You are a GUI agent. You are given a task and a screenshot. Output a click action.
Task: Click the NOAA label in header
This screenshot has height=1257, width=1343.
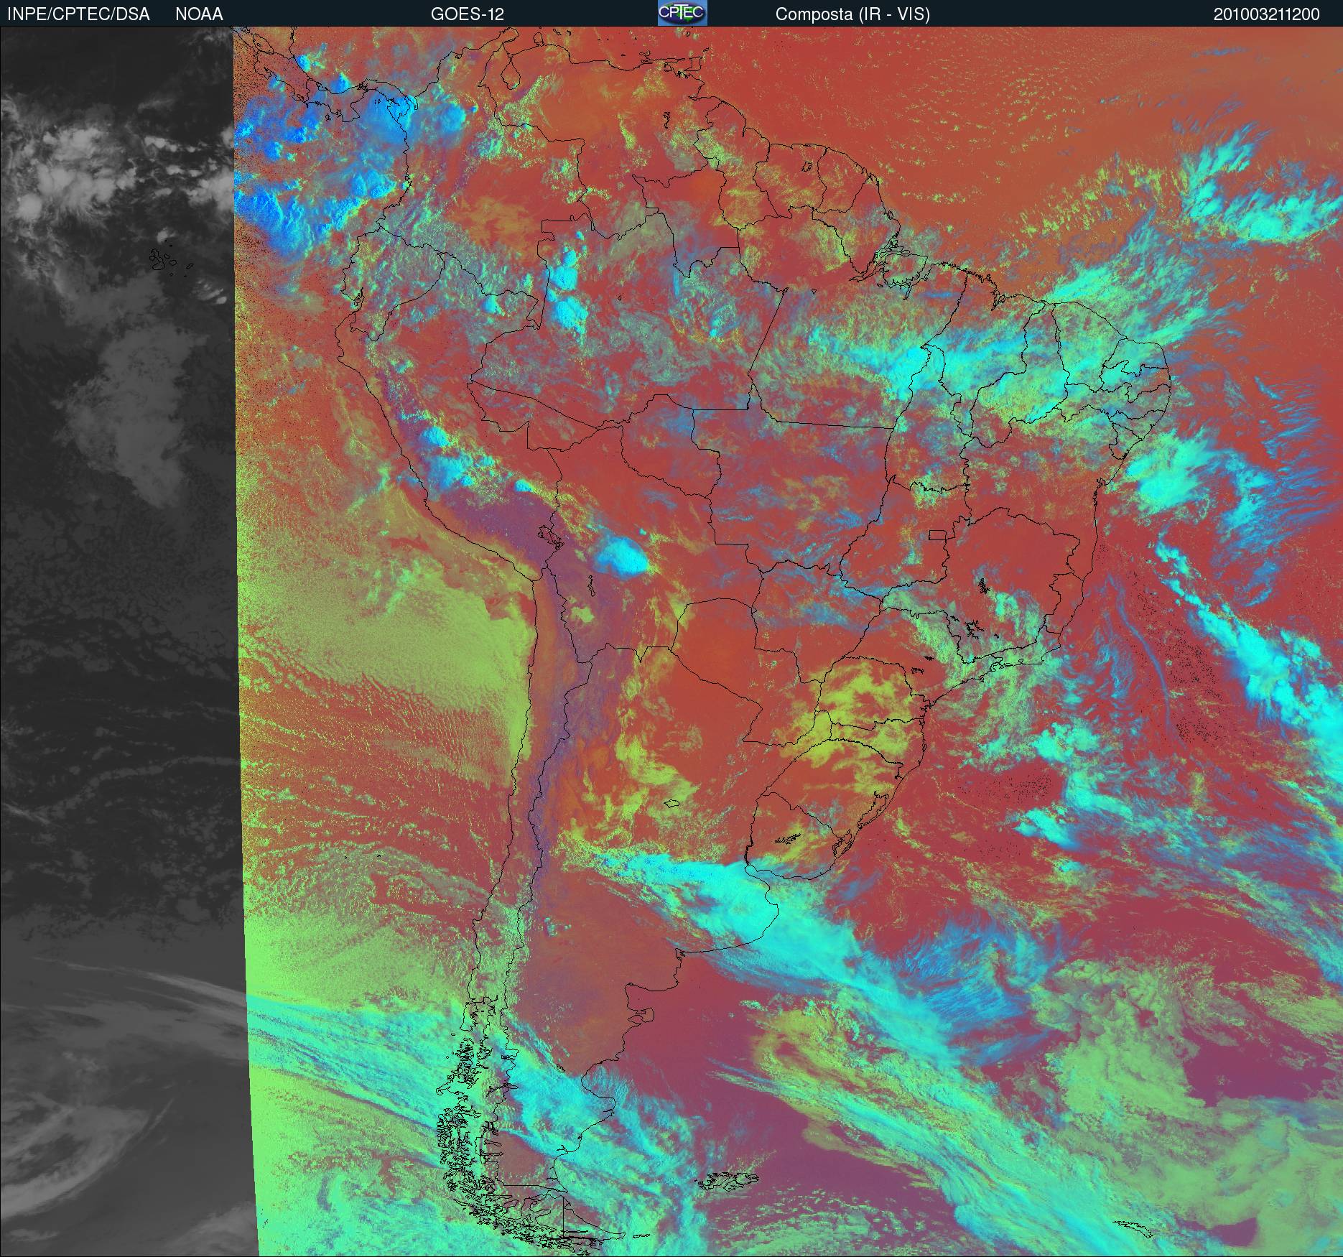[x=199, y=14]
